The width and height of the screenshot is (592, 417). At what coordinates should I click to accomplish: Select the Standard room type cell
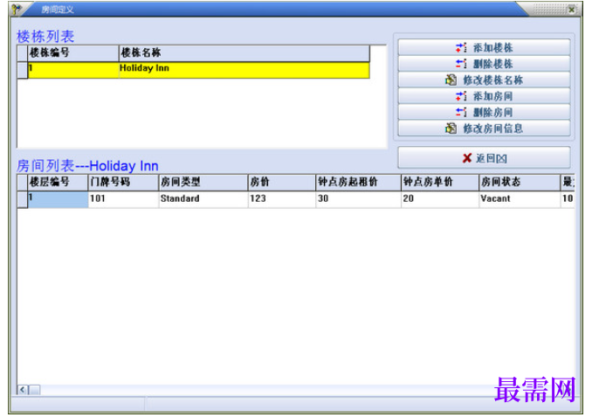[x=203, y=199]
